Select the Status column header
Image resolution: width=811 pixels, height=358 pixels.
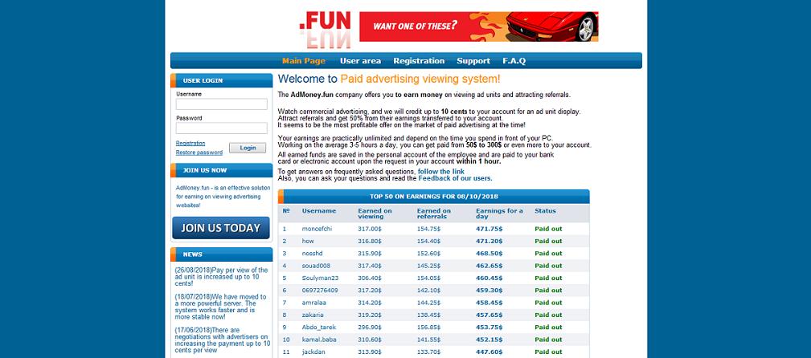pos(545,211)
